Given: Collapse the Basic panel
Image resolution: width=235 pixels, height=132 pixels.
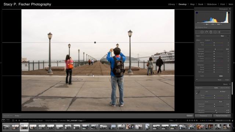Looking at the screenshot, I should click(x=230, y=84).
